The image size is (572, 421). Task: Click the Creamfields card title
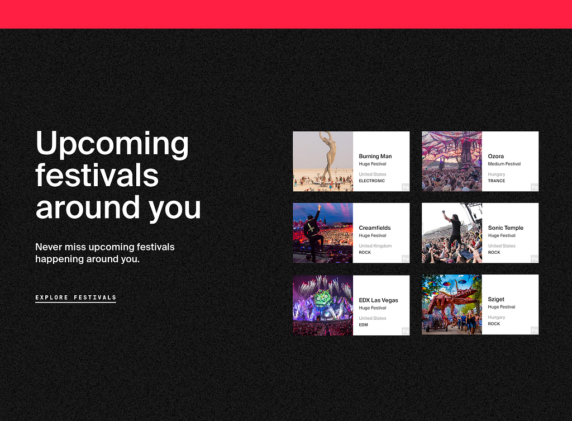coord(375,228)
